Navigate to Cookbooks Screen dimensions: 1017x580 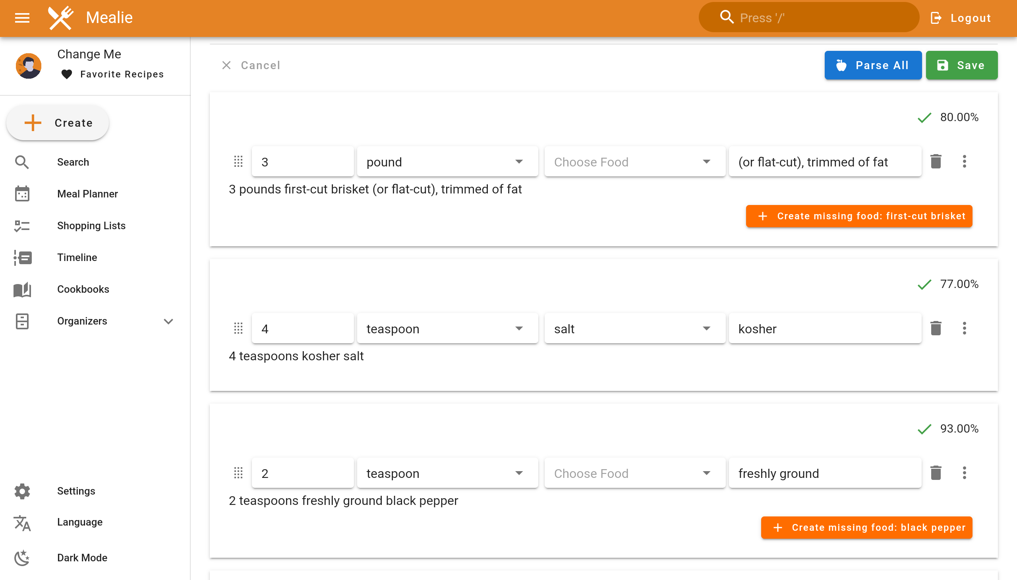(x=83, y=289)
